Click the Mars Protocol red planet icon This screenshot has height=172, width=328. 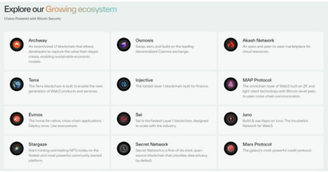click(231, 149)
